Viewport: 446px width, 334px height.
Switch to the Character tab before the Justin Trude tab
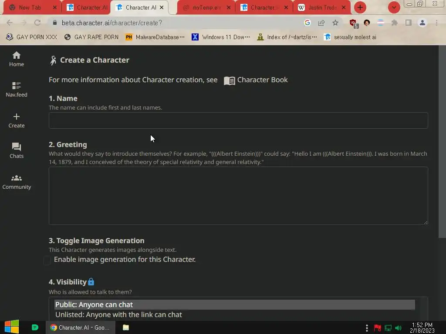click(x=264, y=8)
